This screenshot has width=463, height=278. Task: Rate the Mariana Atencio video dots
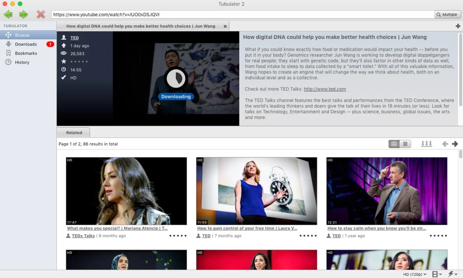click(178, 236)
